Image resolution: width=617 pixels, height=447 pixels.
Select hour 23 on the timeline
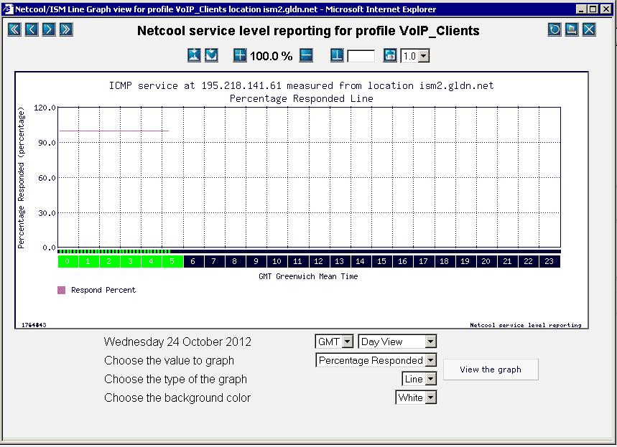[549, 261]
